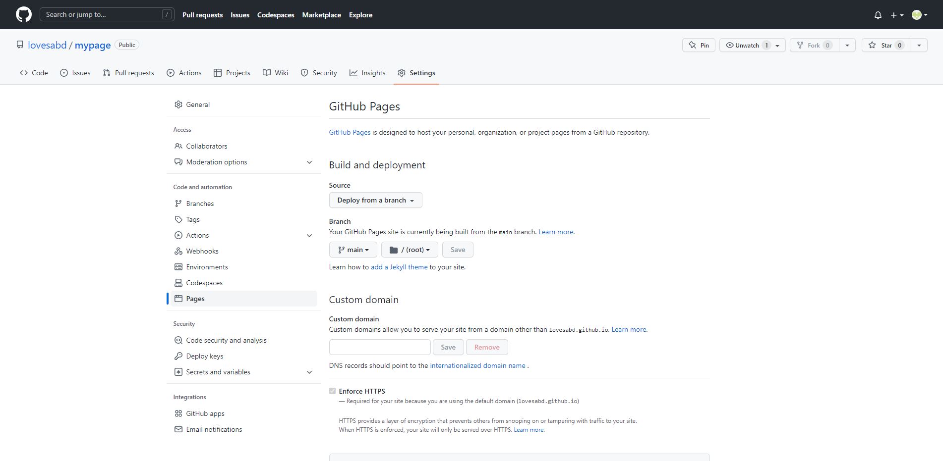Switch to the Wiki tab
Viewport: 943px width, 461px height.
(x=275, y=73)
